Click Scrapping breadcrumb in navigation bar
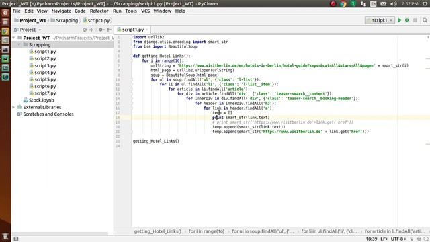Viewport: 430px width, 242px height. 67,20
